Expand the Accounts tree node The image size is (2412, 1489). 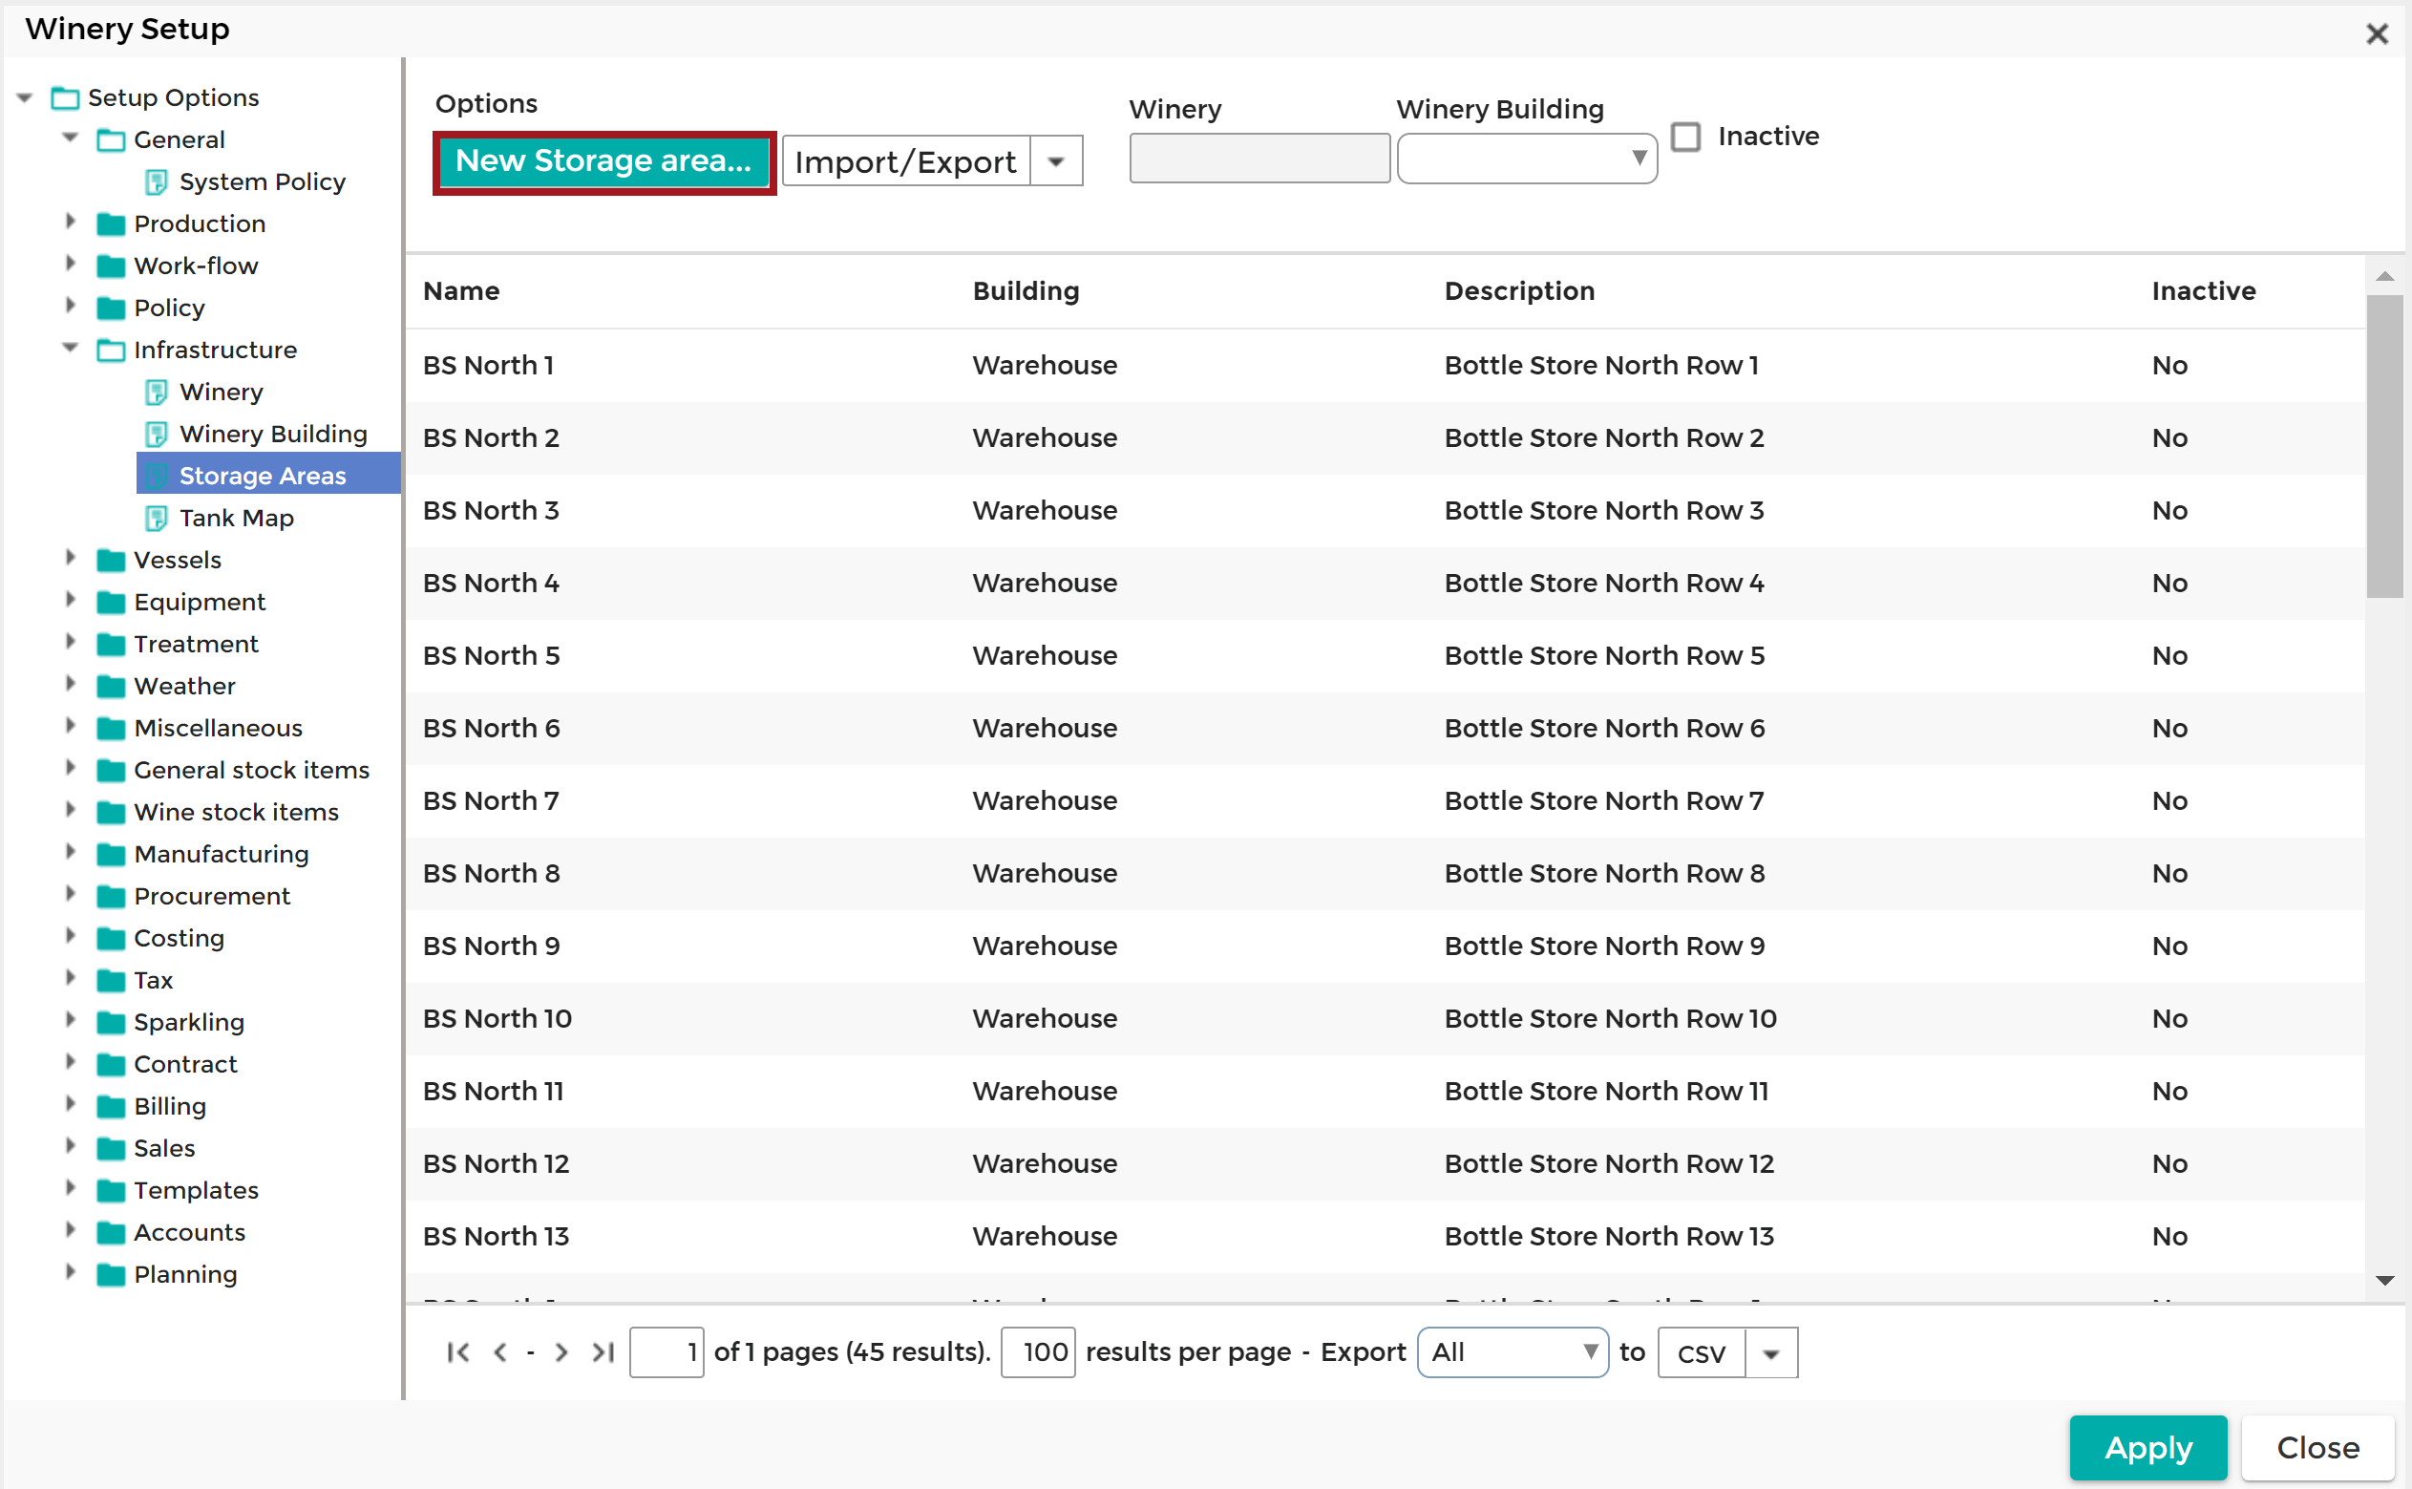pos(70,1230)
